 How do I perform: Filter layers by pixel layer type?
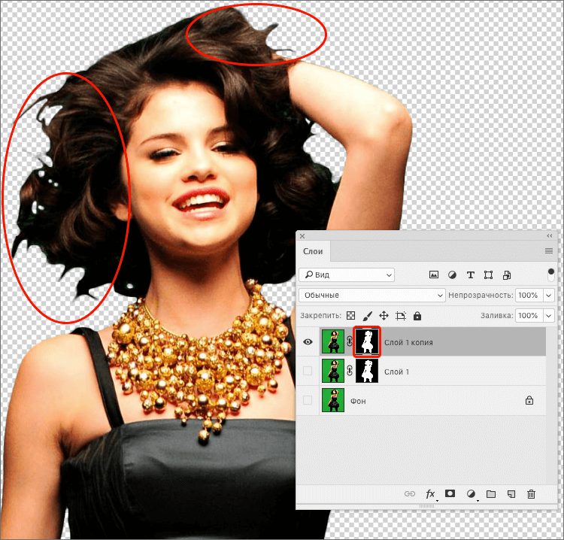[434, 275]
